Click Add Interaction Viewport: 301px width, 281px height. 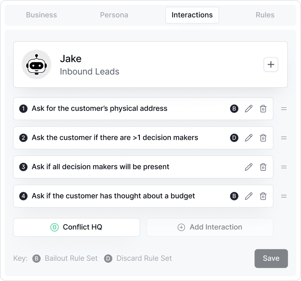point(210,227)
